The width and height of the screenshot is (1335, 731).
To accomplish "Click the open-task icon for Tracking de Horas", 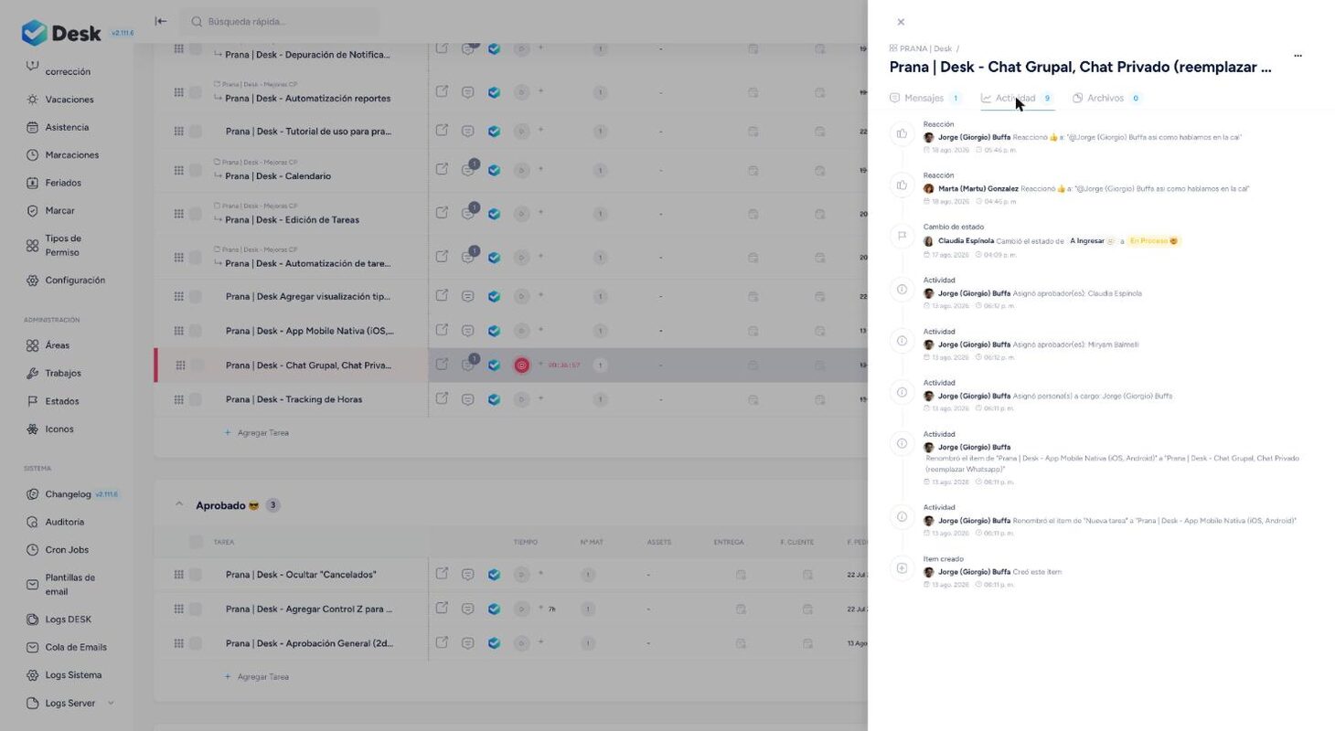I will 442,398.
